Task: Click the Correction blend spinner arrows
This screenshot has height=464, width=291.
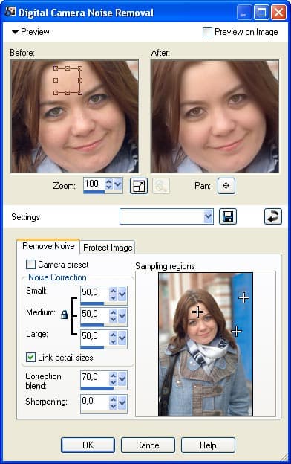Action: tap(113, 378)
